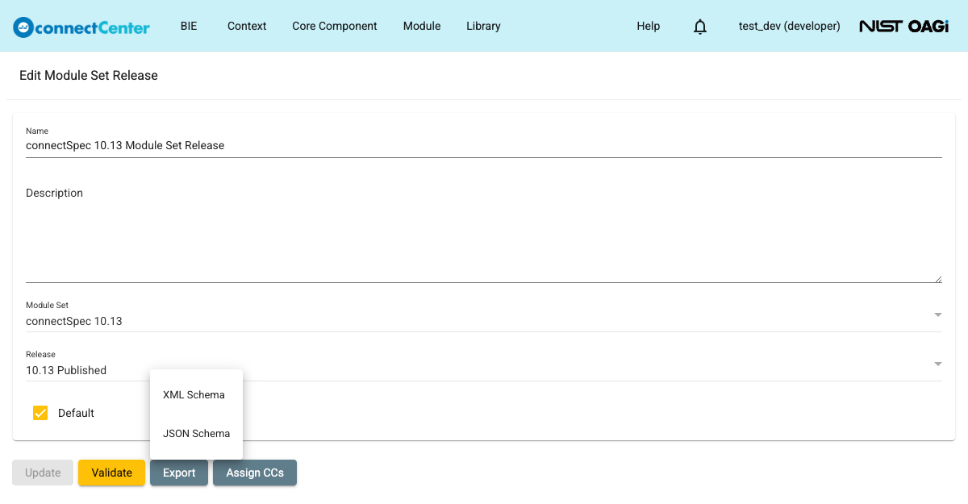Click the 10.13 Published release value
This screenshot has width=968, height=504.
[66, 370]
